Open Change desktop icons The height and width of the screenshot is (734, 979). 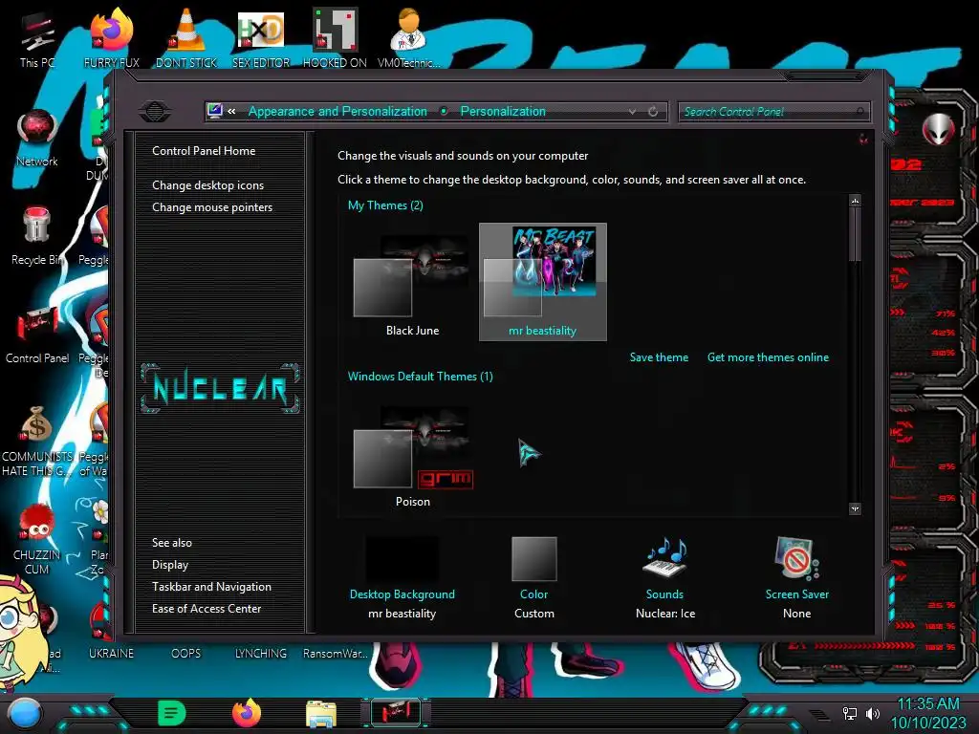pyautogui.click(x=207, y=185)
